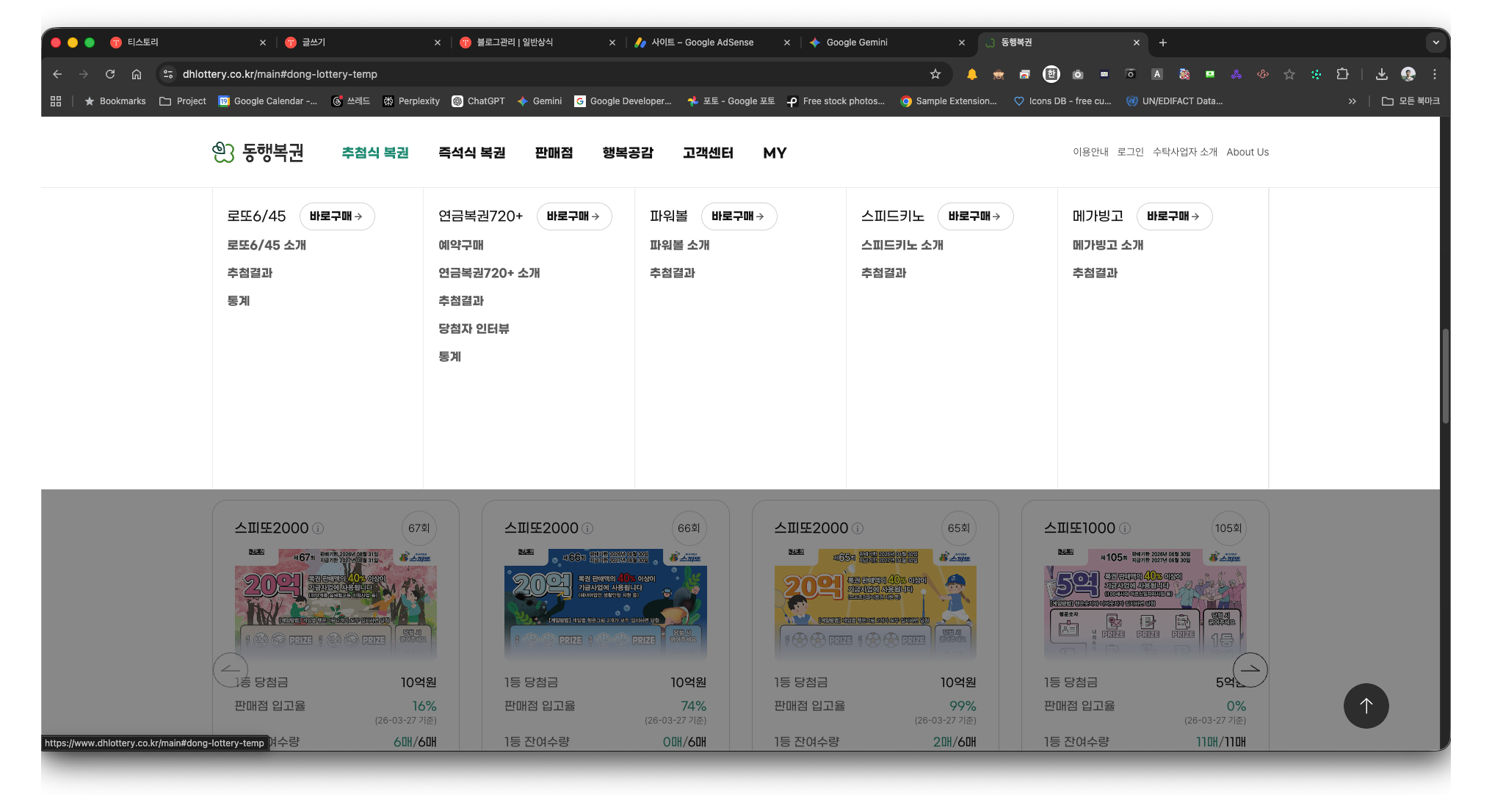Click 바로구매 for 스피드키노

[x=975, y=216]
